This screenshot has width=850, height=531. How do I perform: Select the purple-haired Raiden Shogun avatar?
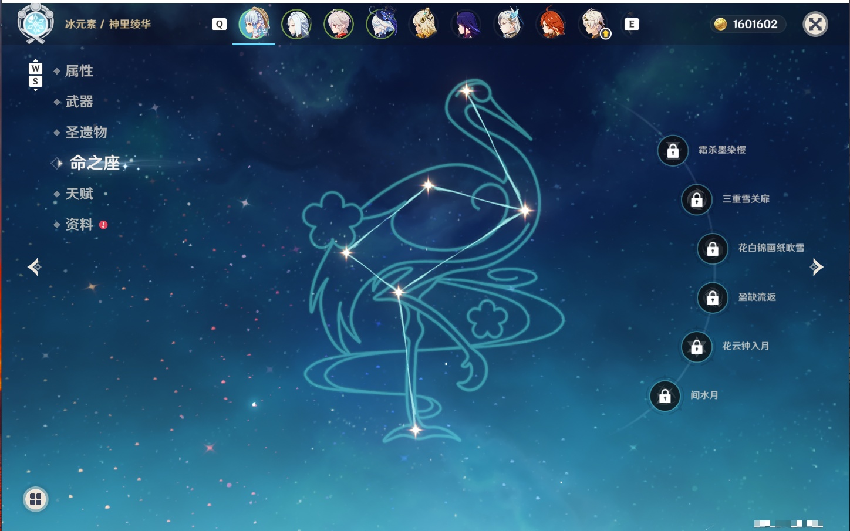(x=467, y=24)
